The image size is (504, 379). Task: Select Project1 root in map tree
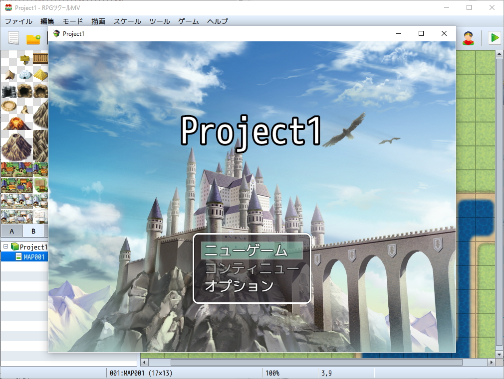pos(33,247)
